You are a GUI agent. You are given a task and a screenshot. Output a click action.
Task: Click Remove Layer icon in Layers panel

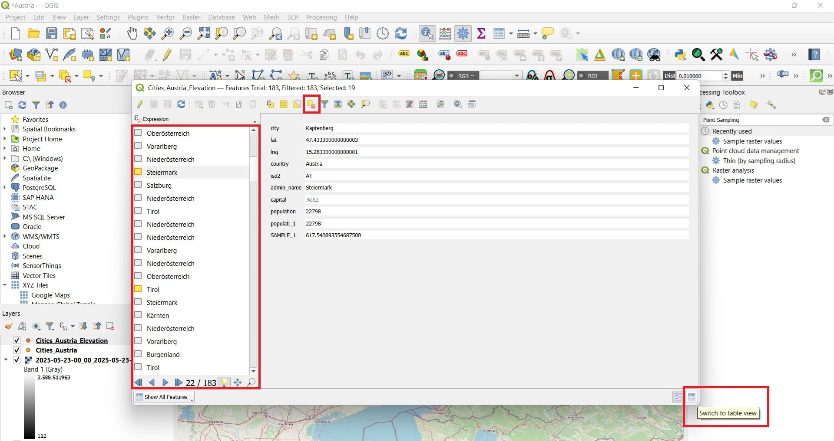(x=110, y=326)
